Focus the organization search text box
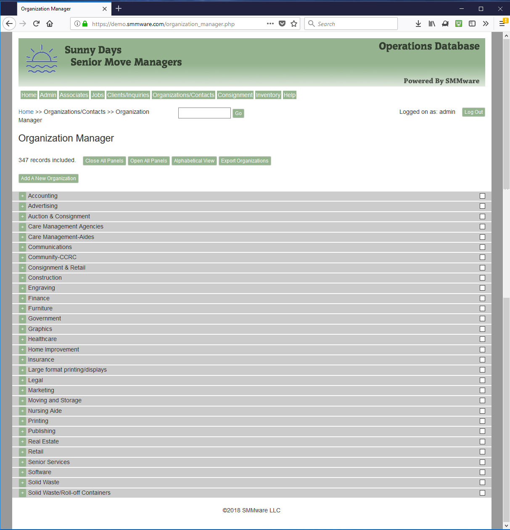 pos(204,113)
